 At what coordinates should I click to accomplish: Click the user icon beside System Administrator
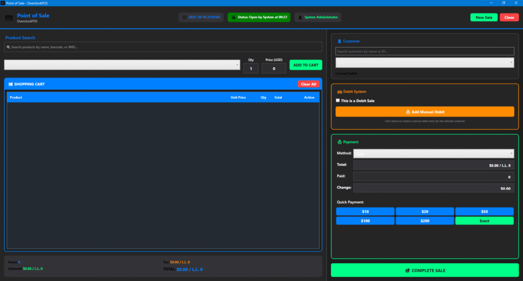300,17
